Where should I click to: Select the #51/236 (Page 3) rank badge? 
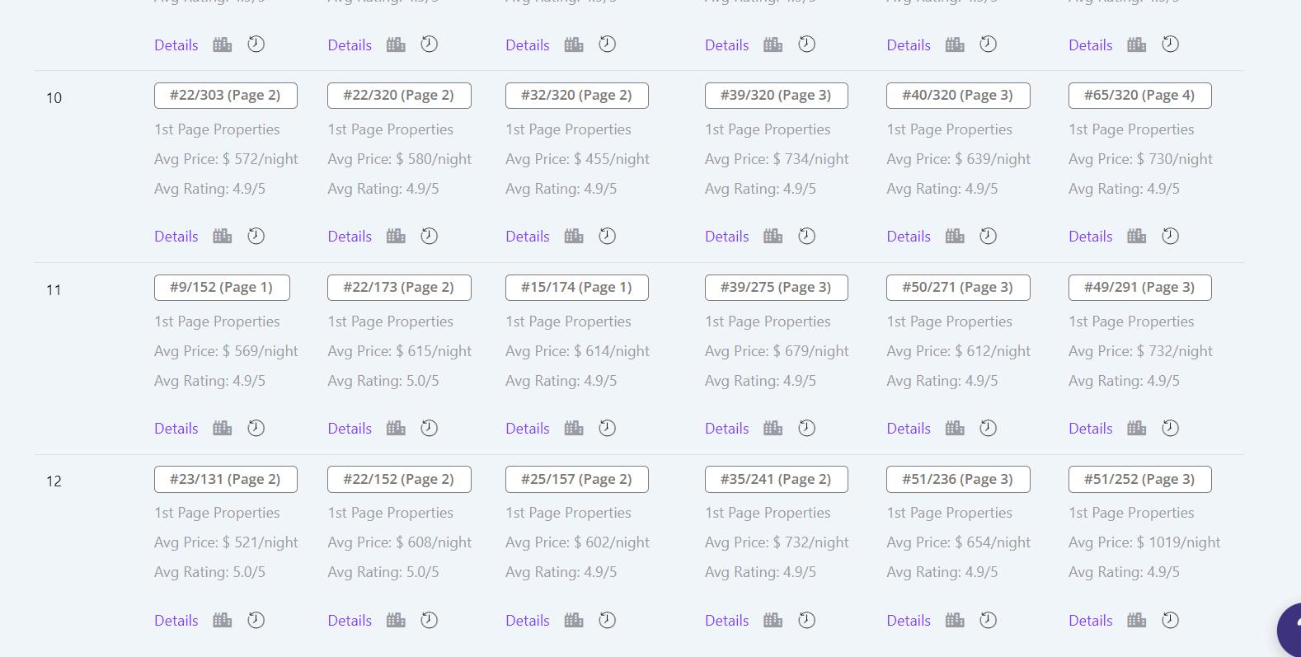[x=958, y=480]
